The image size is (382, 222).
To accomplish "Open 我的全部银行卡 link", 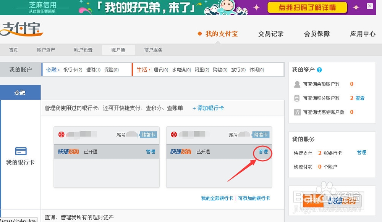I will 217,198.
